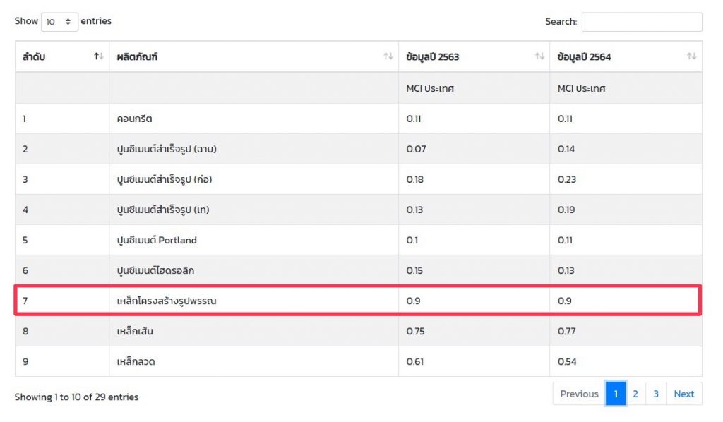Open the entries-per-page dropdown showing 10
723x422 pixels.
coord(59,22)
